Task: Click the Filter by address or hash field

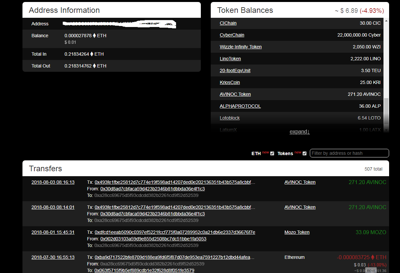Action: tap(349, 153)
